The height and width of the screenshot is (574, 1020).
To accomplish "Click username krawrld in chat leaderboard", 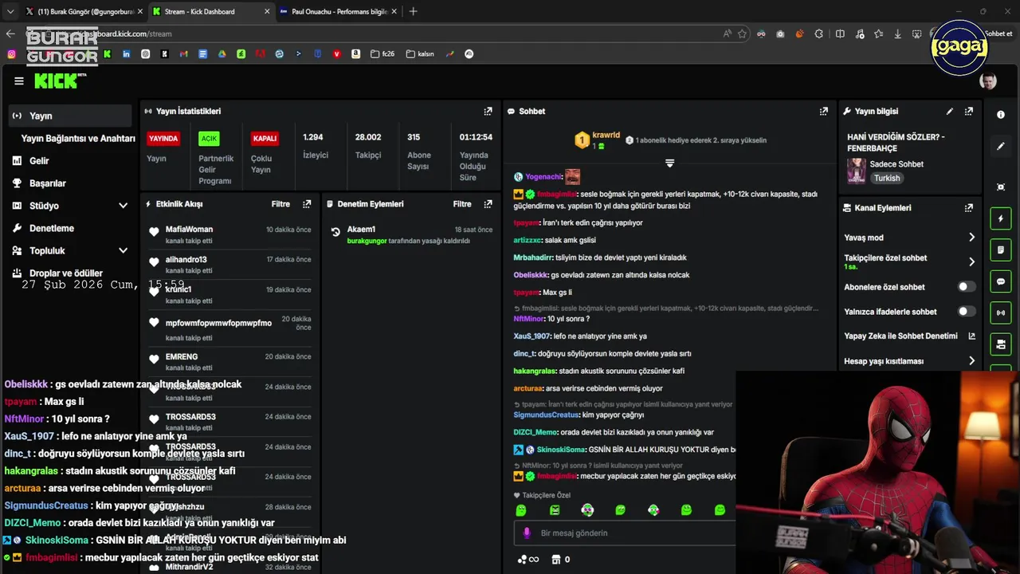I will [606, 136].
